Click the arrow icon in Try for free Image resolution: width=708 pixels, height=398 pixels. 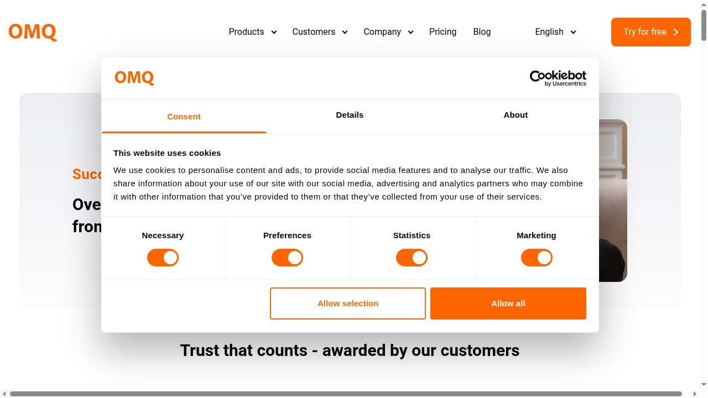click(x=676, y=32)
